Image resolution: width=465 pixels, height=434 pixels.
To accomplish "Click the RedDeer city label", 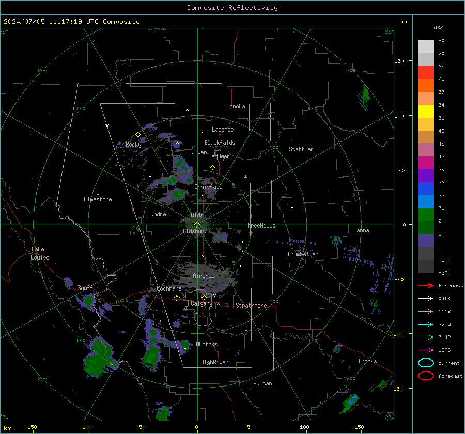I will pos(219,156).
